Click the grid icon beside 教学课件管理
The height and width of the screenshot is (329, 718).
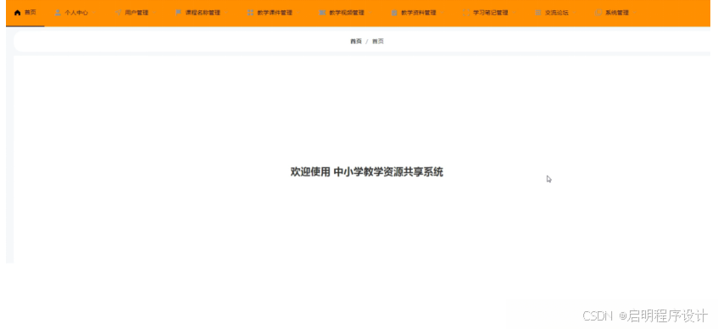click(250, 13)
